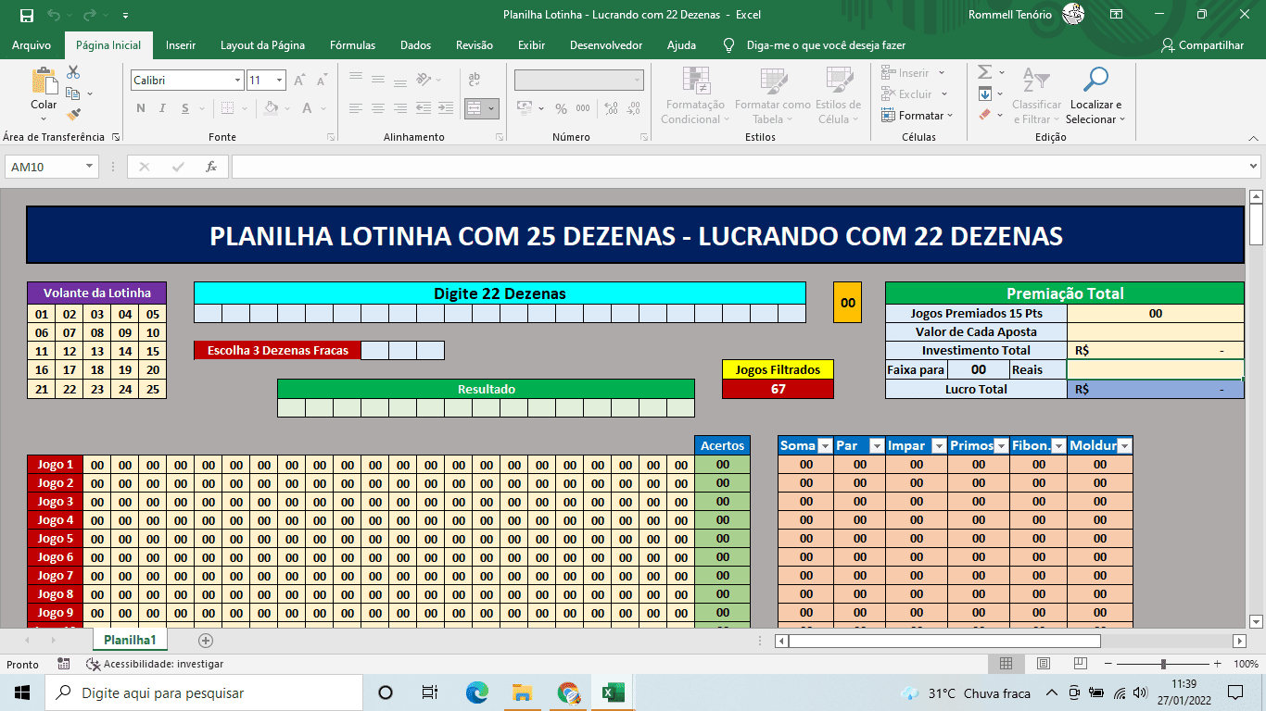Open the Arquivo menu

pyautogui.click(x=32, y=45)
